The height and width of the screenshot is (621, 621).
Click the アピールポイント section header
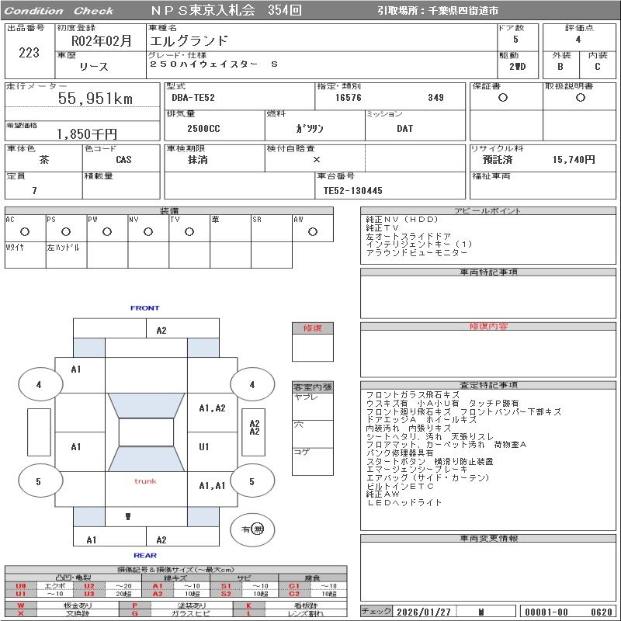488,210
